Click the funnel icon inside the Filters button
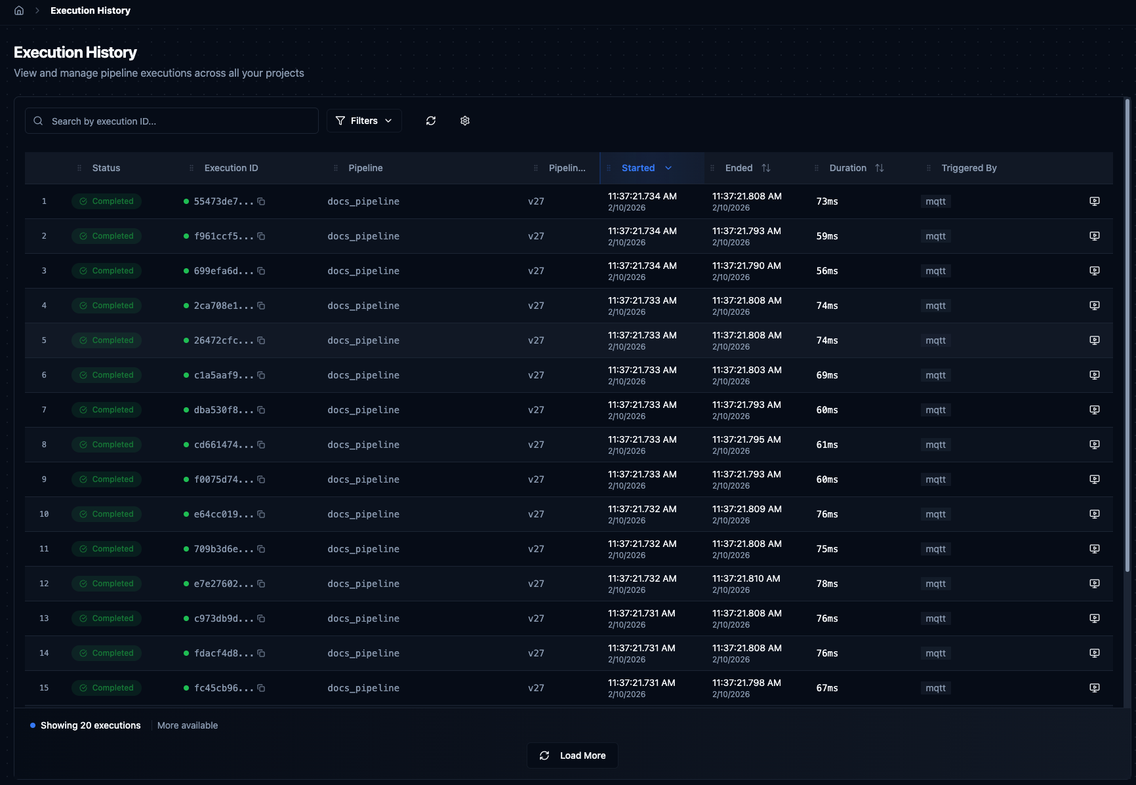 (341, 121)
